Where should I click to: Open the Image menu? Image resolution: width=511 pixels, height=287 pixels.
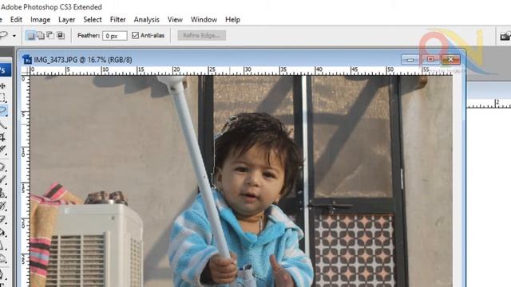pyautogui.click(x=41, y=19)
